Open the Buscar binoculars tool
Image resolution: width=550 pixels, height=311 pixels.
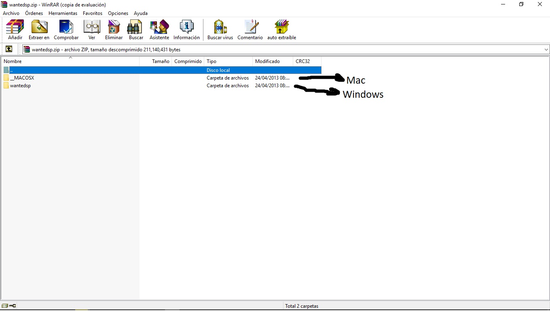[135, 27]
